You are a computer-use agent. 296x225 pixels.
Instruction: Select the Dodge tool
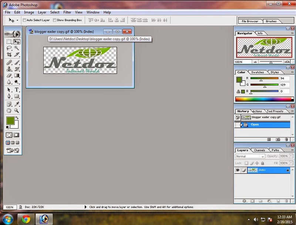coord(17,82)
